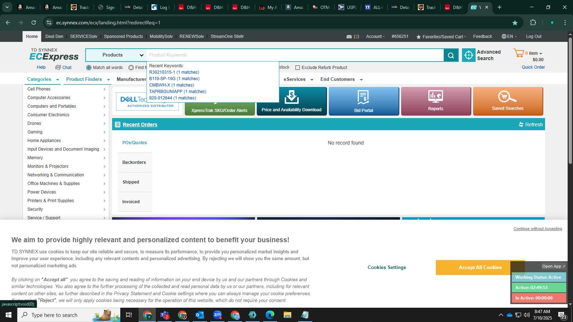This screenshot has width=573, height=322.
Task: Click the Windows Start button
Action: click(9, 315)
